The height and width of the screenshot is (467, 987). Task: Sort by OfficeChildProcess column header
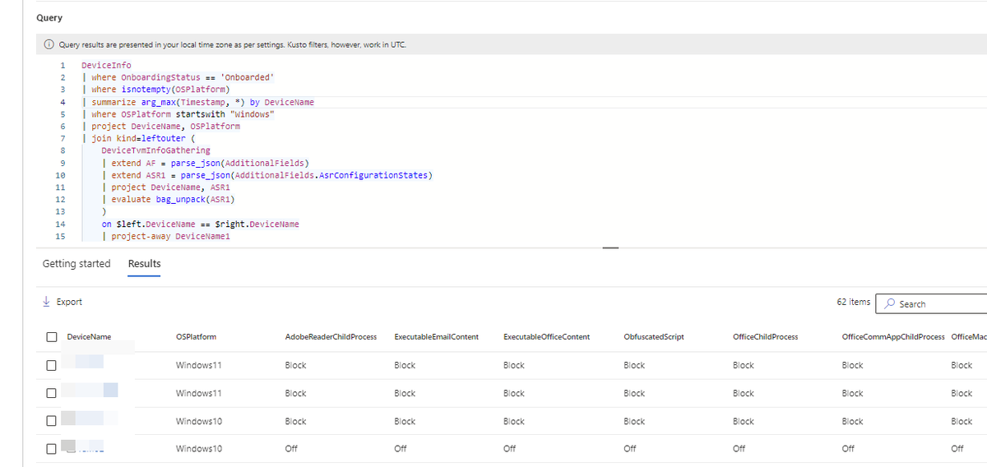(x=765, y=337)
